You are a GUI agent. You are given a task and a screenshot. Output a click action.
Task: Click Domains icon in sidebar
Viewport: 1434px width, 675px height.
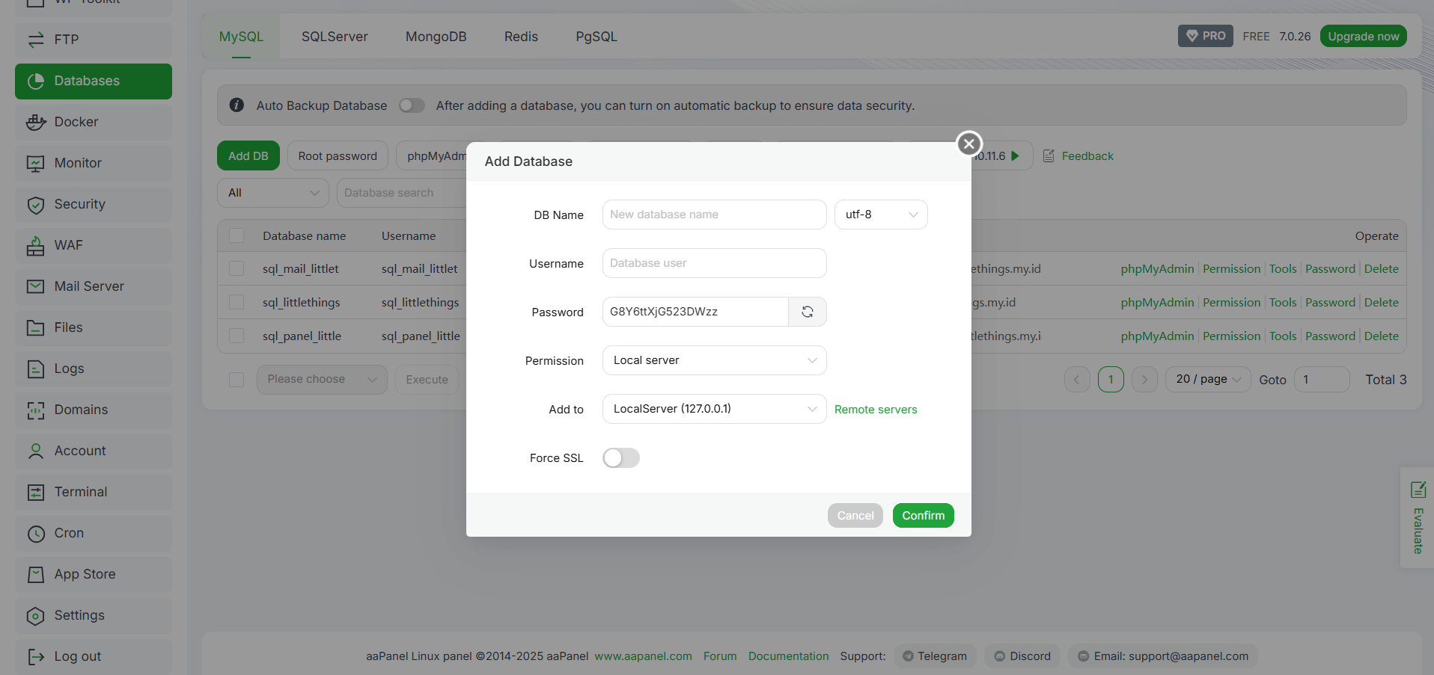pos(35,410)
